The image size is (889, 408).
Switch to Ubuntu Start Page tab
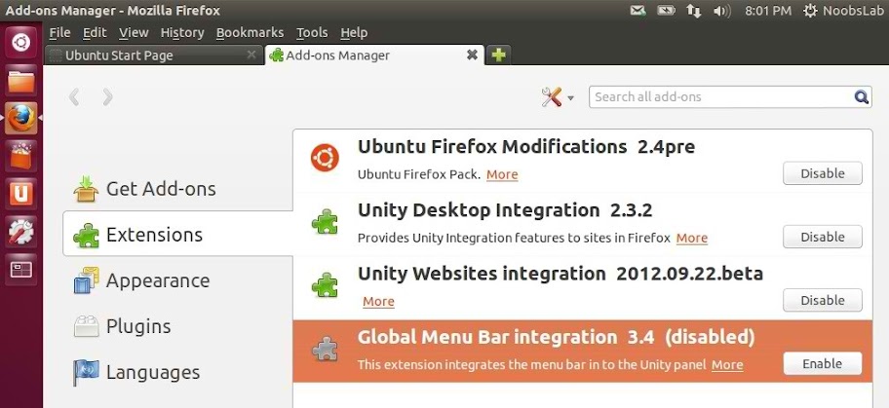click(x=153, y=55)
